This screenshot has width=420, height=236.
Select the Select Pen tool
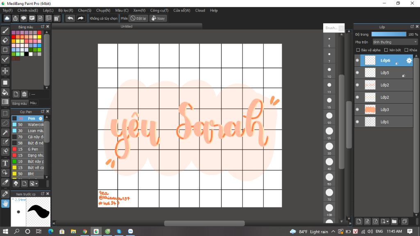tap(5, 142)
